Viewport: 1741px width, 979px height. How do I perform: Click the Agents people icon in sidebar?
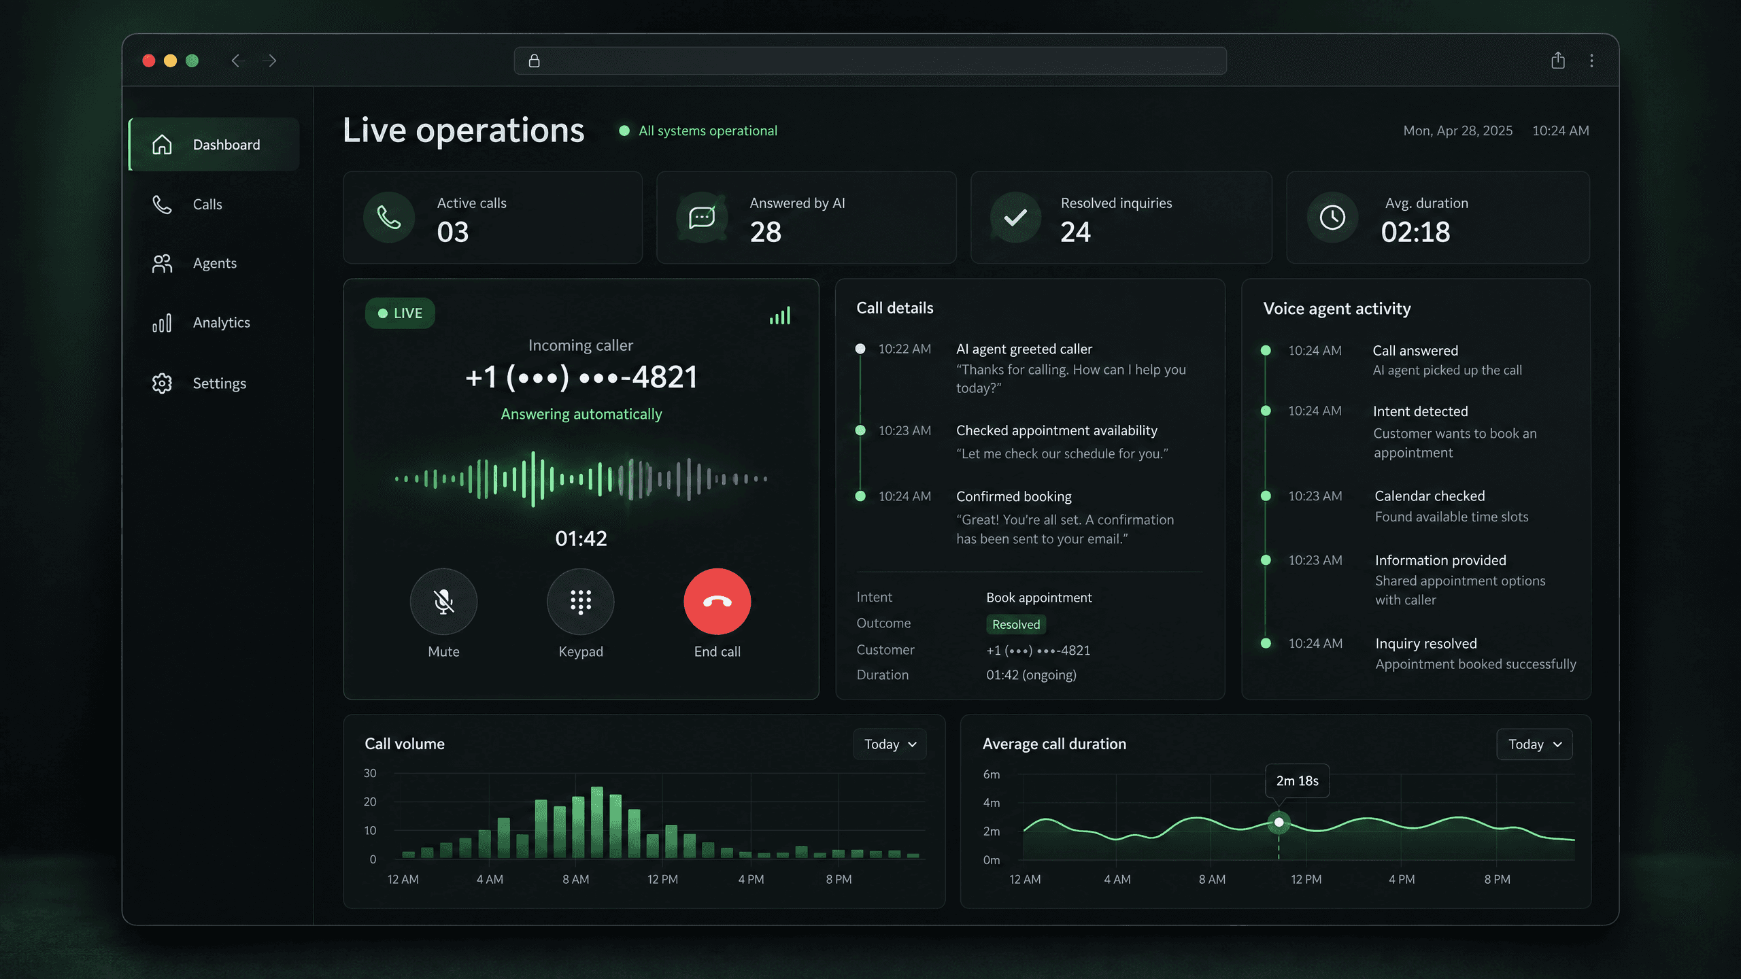pyautogui.click(x=162, y=264)
